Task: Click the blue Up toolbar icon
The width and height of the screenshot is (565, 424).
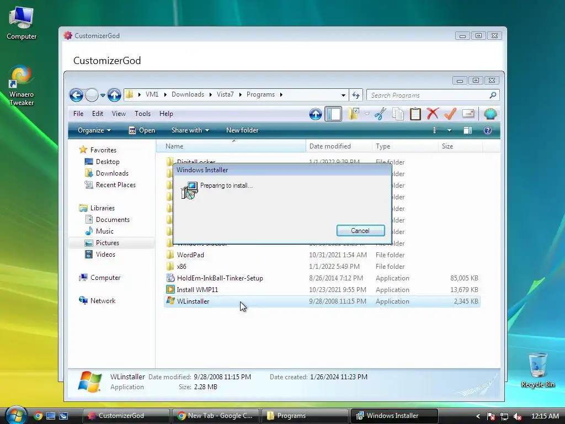Action: click(x=315, y=114)
